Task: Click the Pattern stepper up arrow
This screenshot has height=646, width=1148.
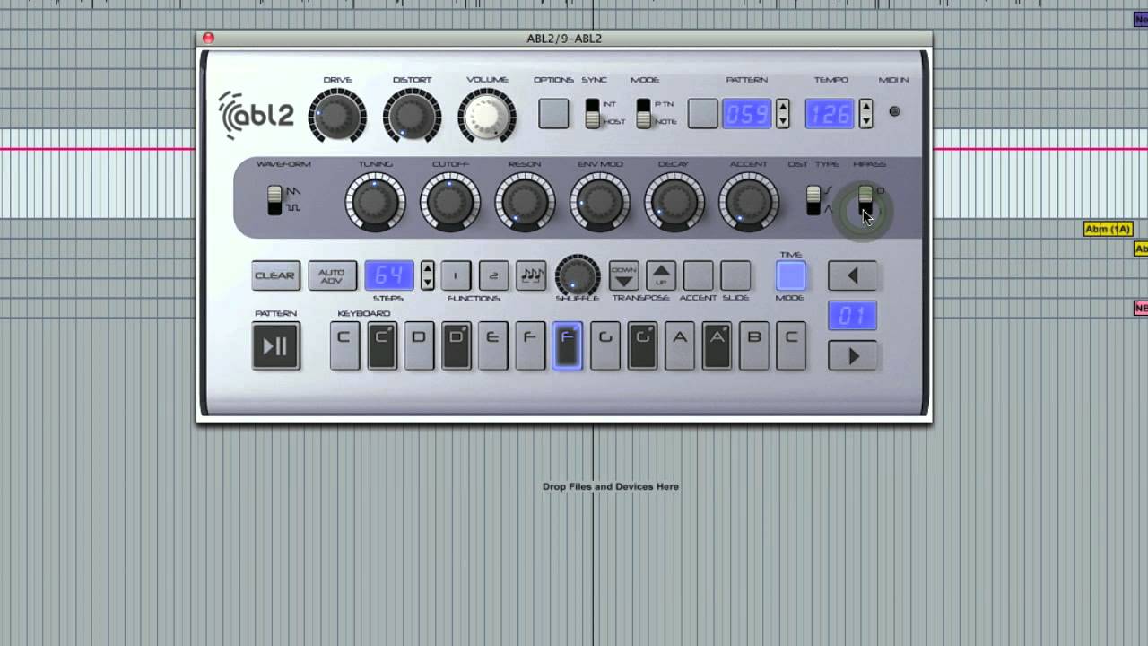Action: click(783, 106)
